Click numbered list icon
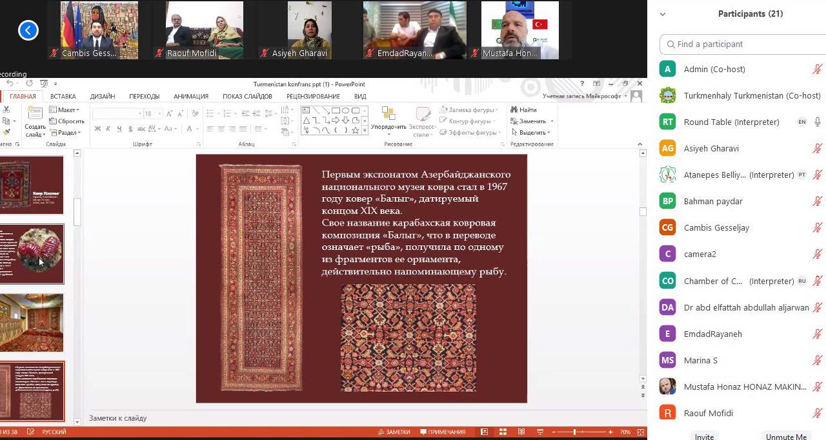The image size is (826, 440). click(x=228, y=113)
